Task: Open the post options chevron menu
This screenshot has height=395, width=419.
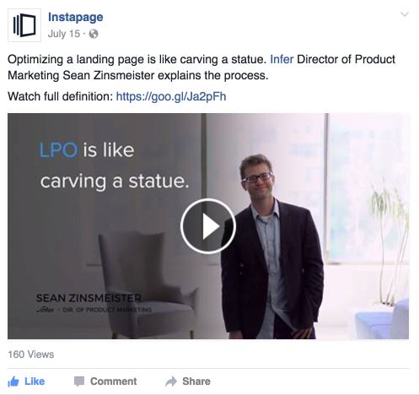Action: click(405, 14)
